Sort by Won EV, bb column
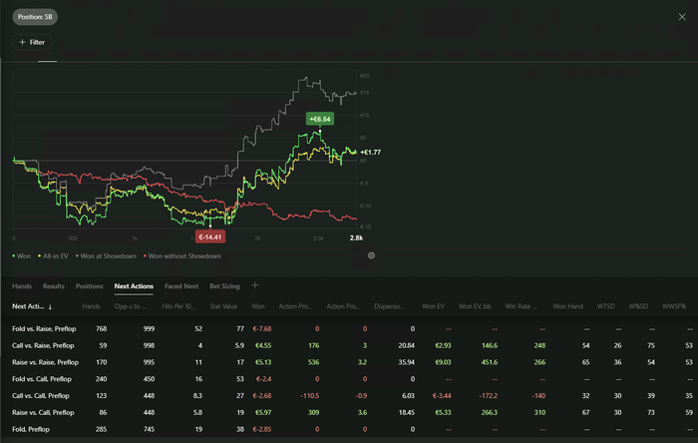Viewport: 698px width, 443px height. point(475,306)
